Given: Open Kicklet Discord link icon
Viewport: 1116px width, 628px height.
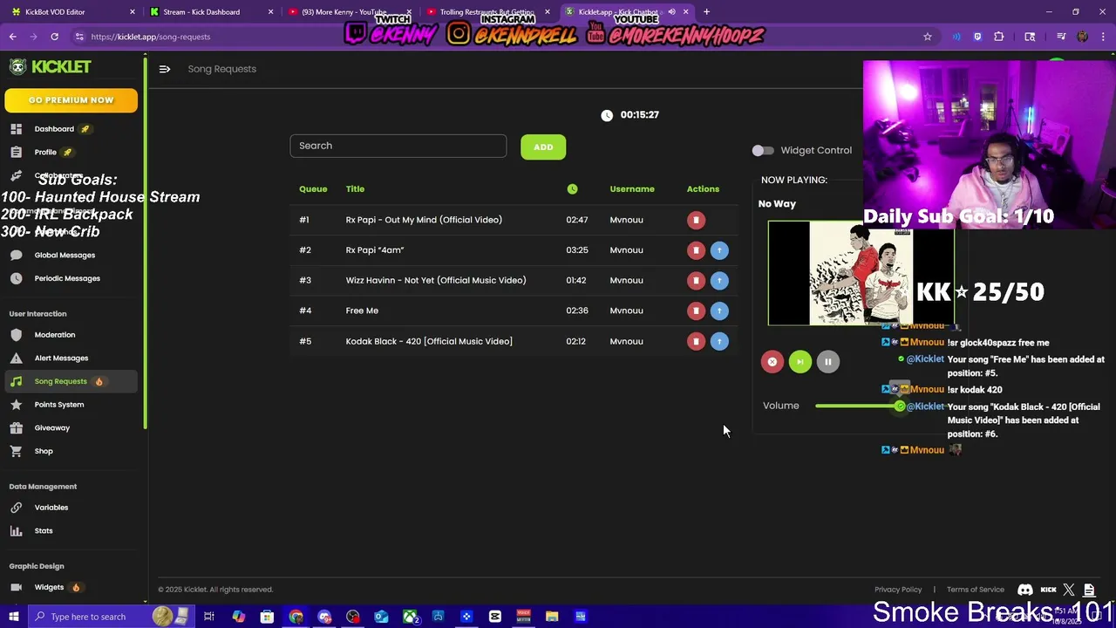Looking at the screenshot, I should [1025, 590].
